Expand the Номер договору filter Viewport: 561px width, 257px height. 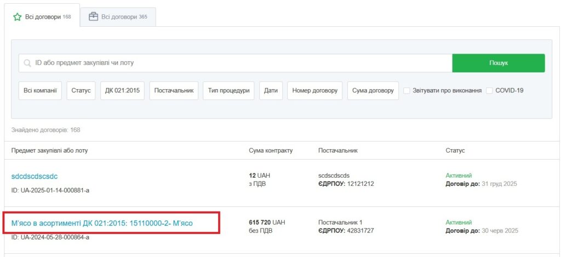tap(315, 91)
